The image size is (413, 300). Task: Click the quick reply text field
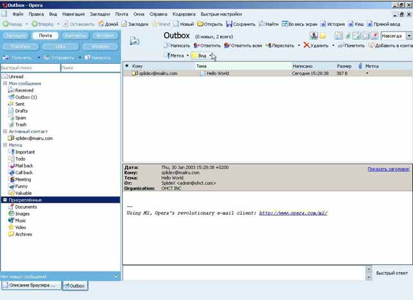point(244,273)
